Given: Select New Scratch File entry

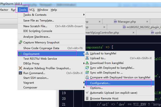Looking at the screenshot, I should click(52, 26).
